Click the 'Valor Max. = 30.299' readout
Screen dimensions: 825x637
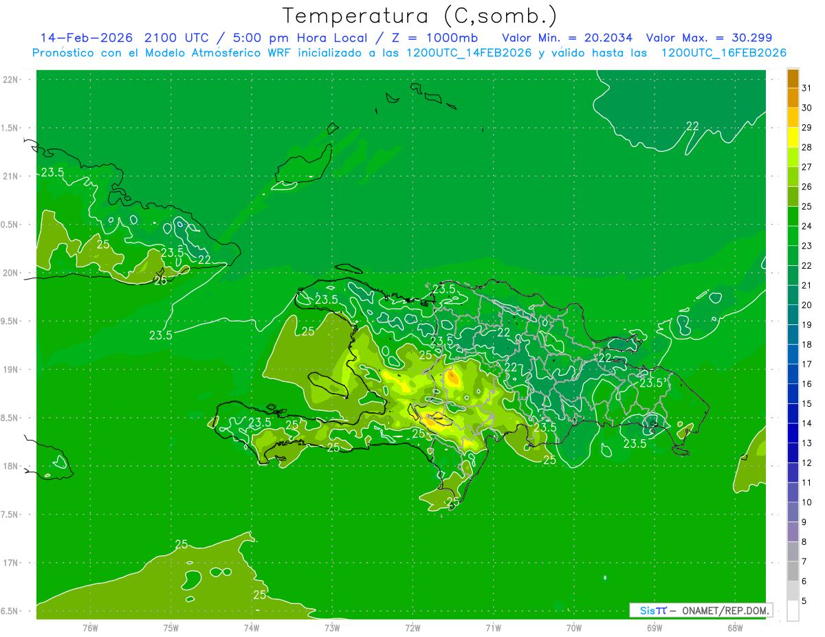tap(709, 38)
